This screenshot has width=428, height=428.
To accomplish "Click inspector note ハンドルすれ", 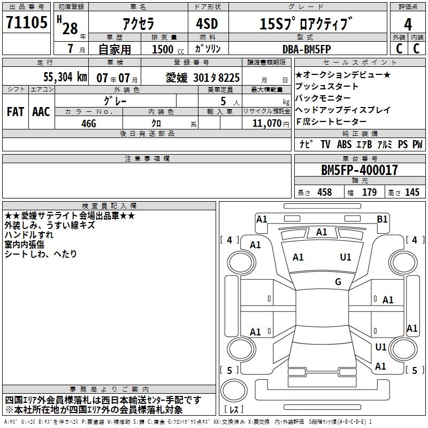I will 29,235.
